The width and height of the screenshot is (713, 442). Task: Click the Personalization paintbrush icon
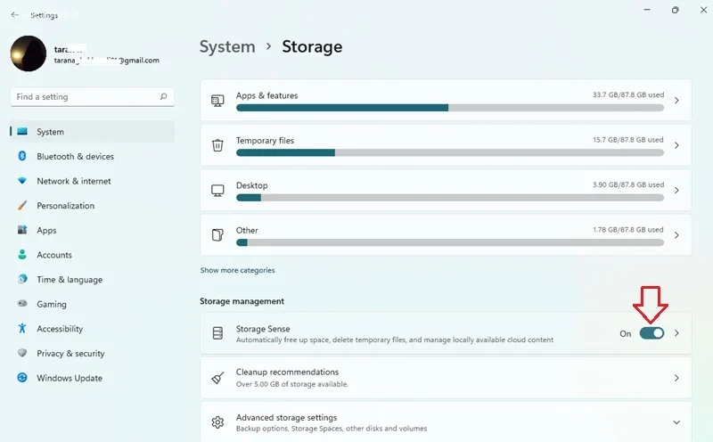click(21, 205)
